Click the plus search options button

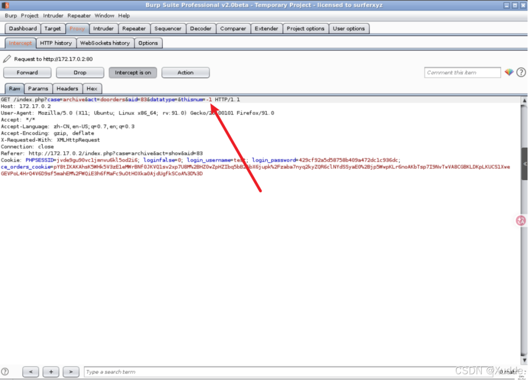click(x=51, y=372)
